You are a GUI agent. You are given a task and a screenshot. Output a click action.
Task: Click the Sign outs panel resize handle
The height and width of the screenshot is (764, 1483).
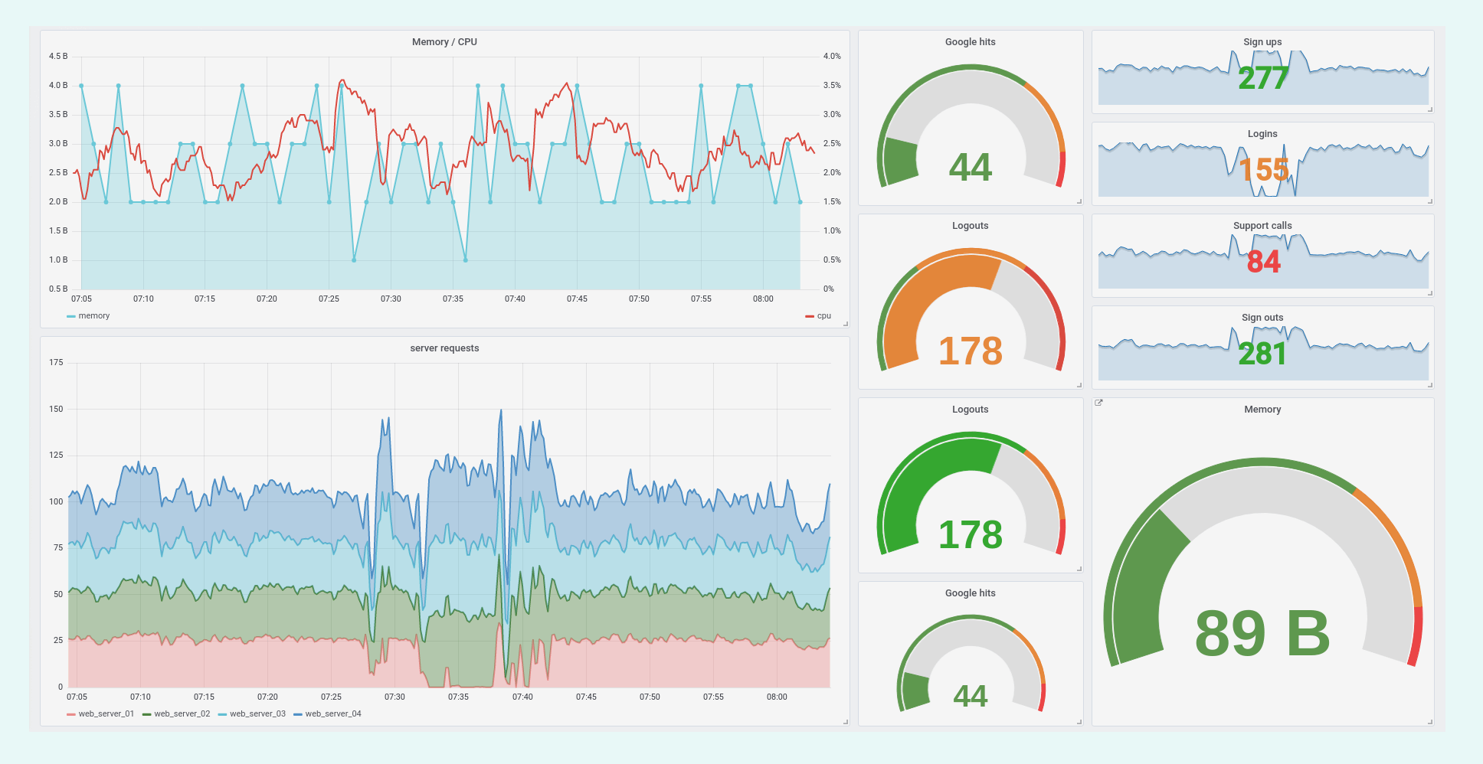click(x=1430, y=385)
